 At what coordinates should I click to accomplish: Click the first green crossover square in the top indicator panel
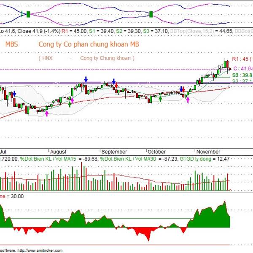(x=28, y=14)
